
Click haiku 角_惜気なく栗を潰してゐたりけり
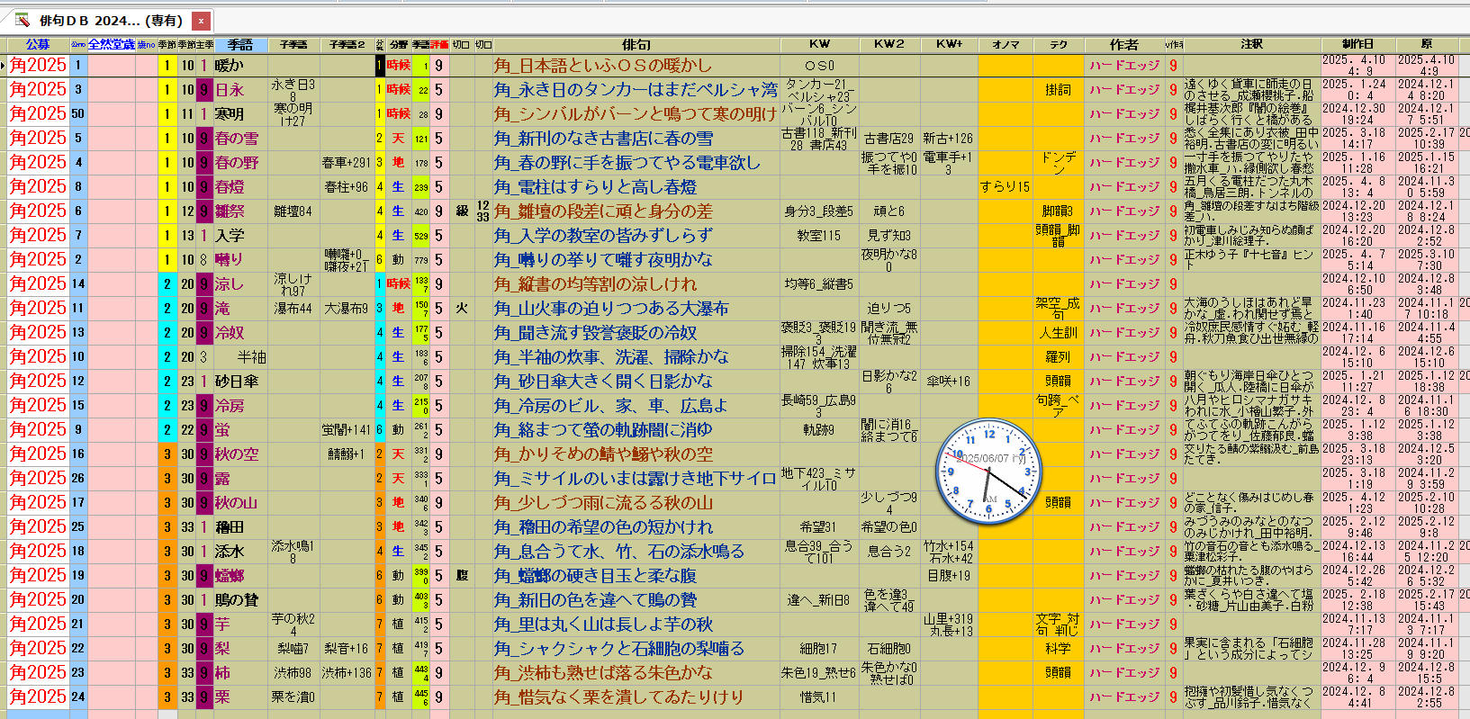[618, 697]
